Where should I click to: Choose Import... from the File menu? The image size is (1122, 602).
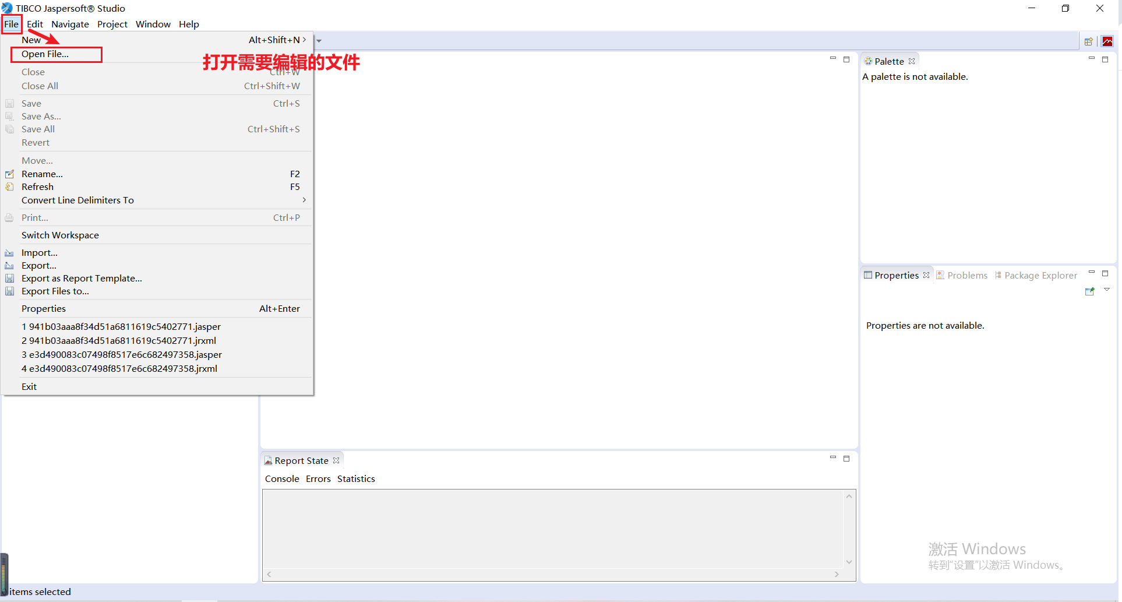click(x=157, y=252)
